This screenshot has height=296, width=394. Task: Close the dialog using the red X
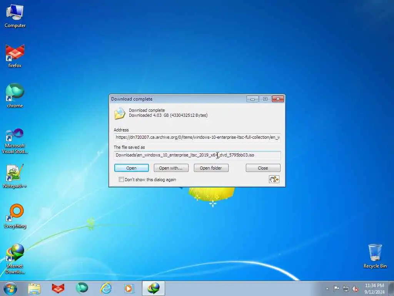tap(278, 99)
